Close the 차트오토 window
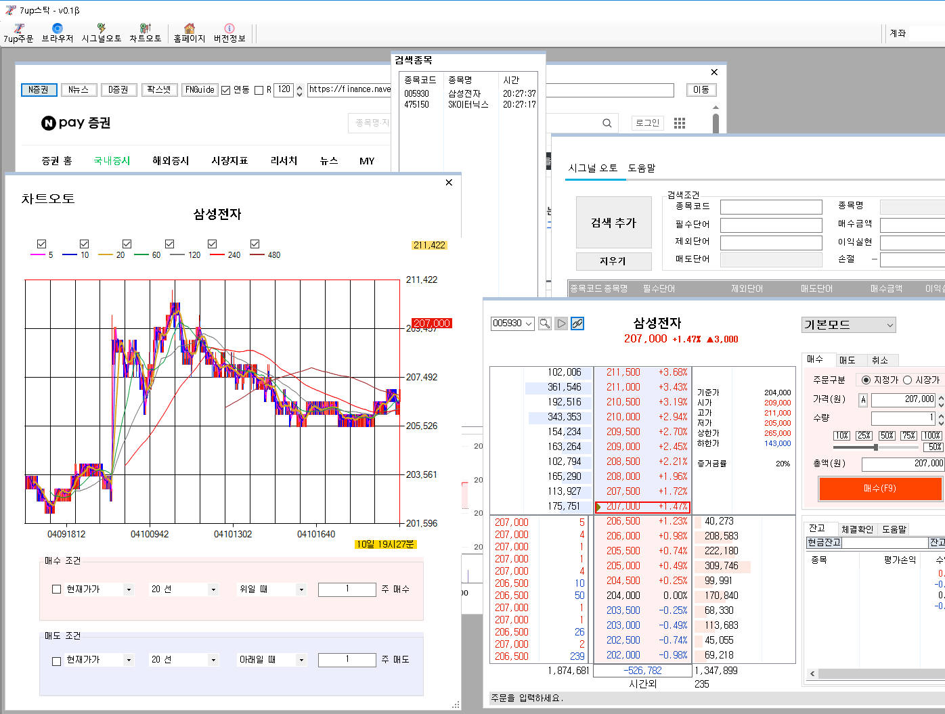 click(x=449, y=183)
